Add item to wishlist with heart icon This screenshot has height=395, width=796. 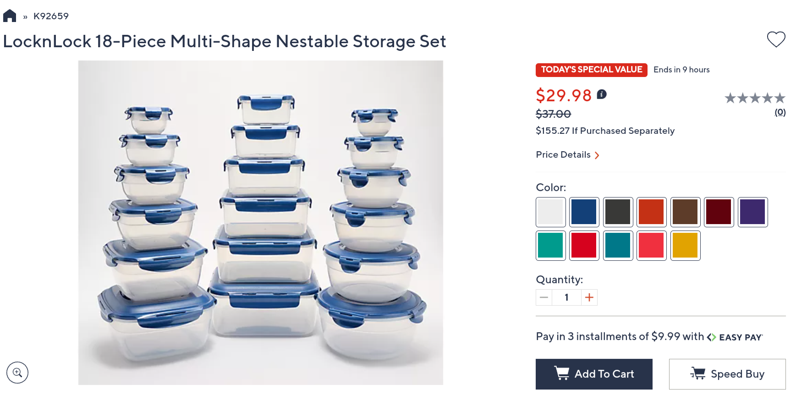pos(776,39)
